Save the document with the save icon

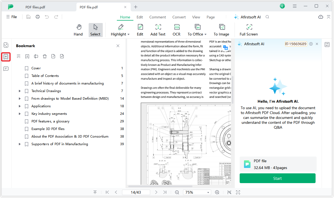click(x=28, y=17)
